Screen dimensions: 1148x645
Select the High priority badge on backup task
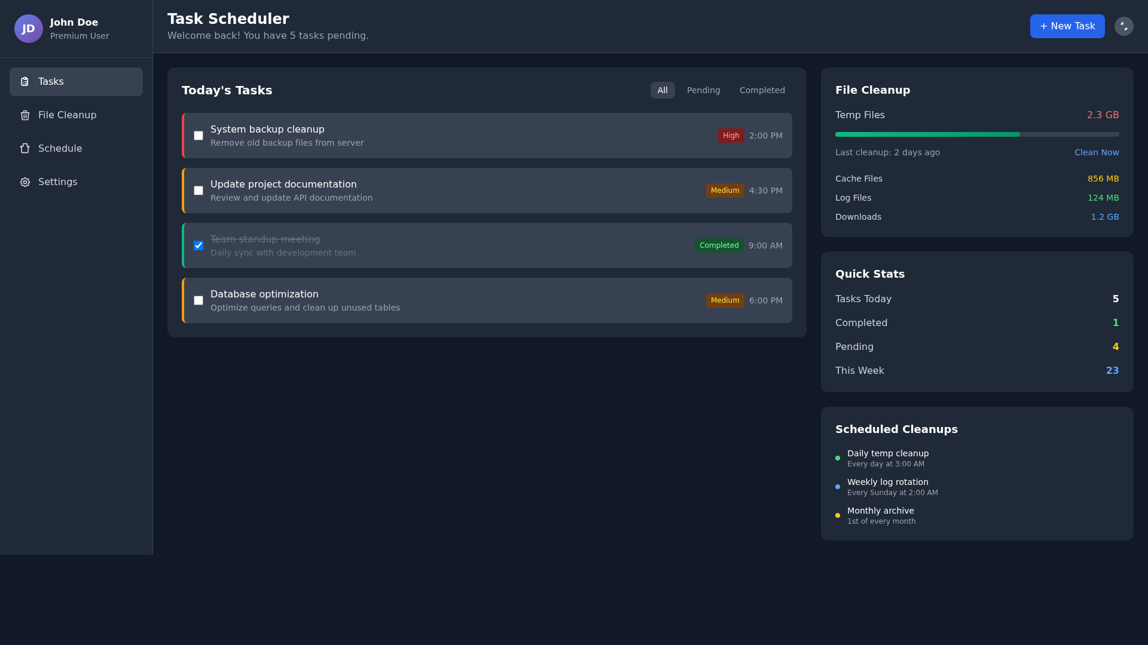731,136
